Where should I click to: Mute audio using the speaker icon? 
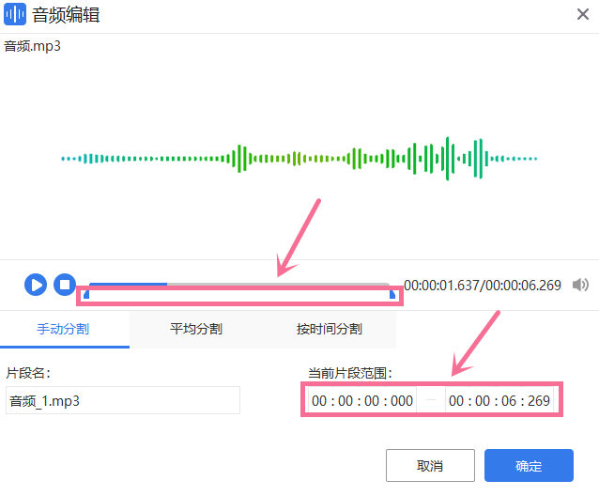pos(581,285)
